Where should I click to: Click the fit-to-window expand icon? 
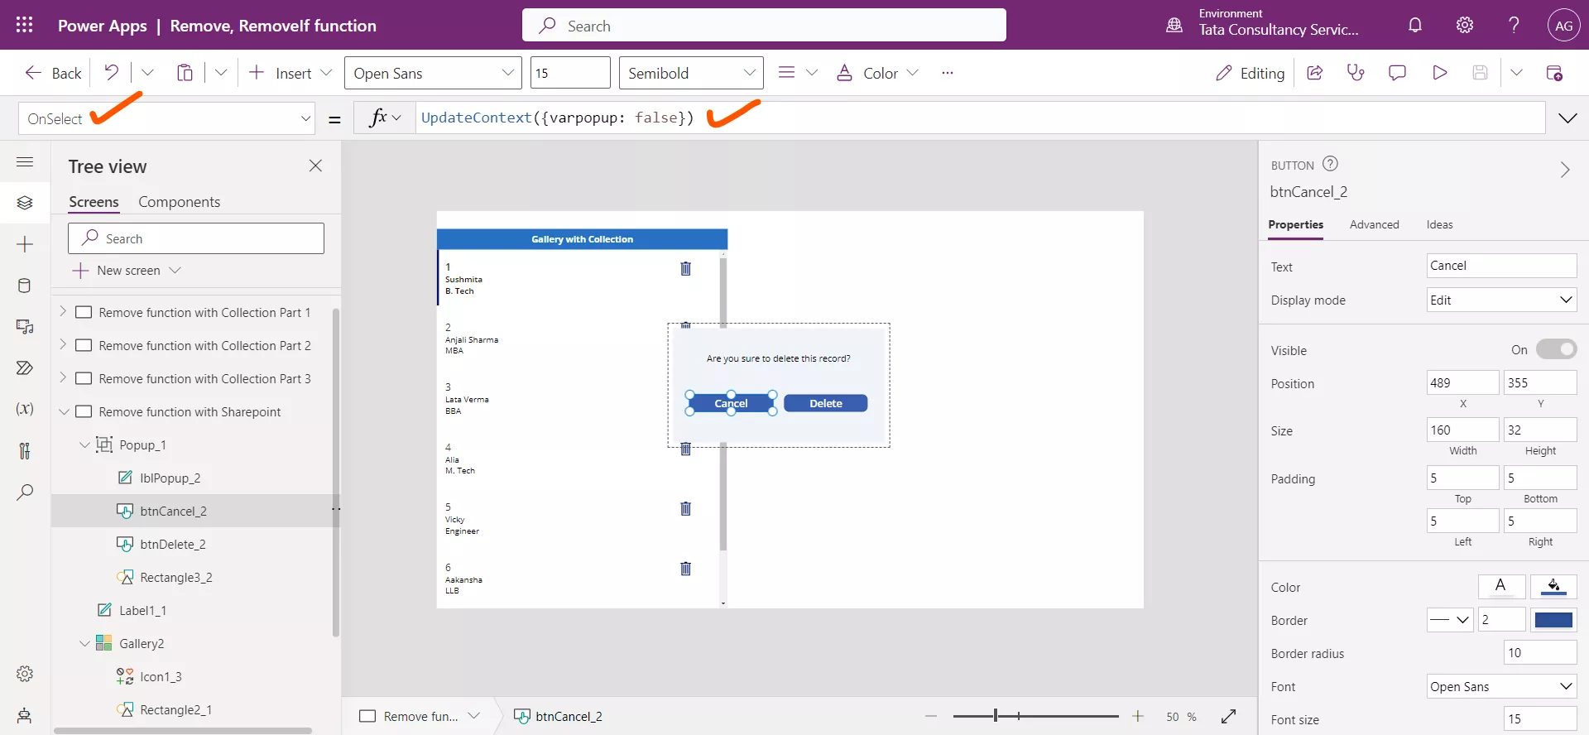pos(1228,716)
